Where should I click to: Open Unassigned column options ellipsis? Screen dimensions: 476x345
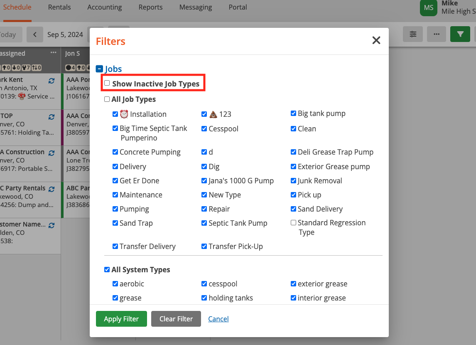(x=54, y=52)
